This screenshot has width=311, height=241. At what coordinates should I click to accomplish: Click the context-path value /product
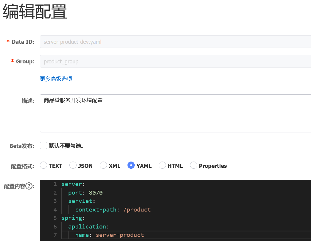pyautogui.click(x=137, y=210)
